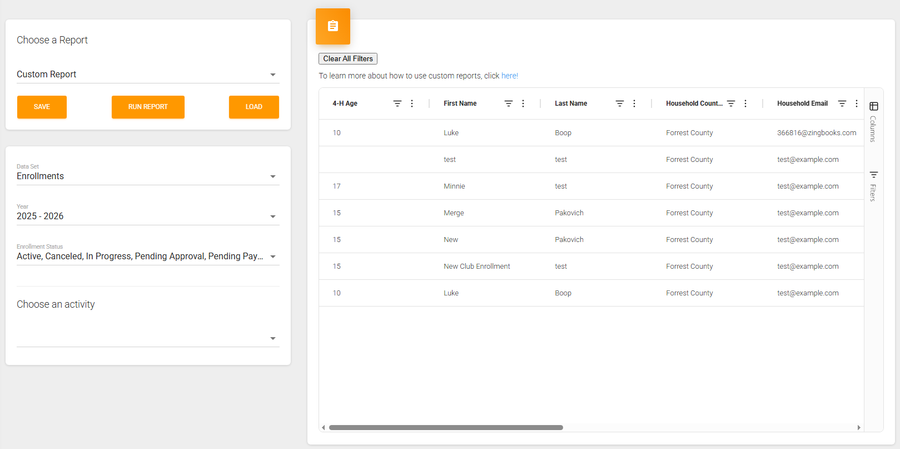The image size is (900, 449).
Task: Open filter for Last Name column
Action: (619, 103)
